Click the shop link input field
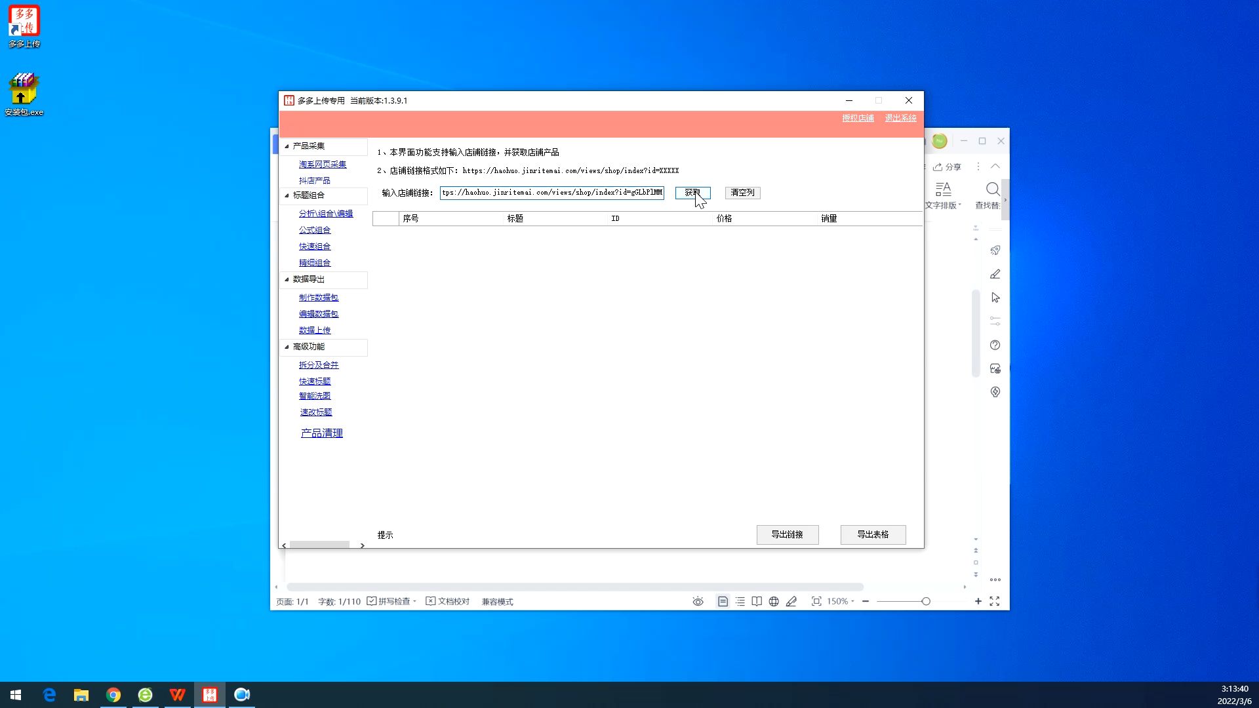This screenshot has width=1259, height=708. [x=551, y=192]
